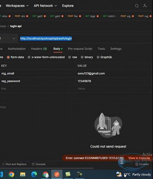153x179 pixels.
Task: Open the POST reg request tab
Action: [x=145, y=16]
